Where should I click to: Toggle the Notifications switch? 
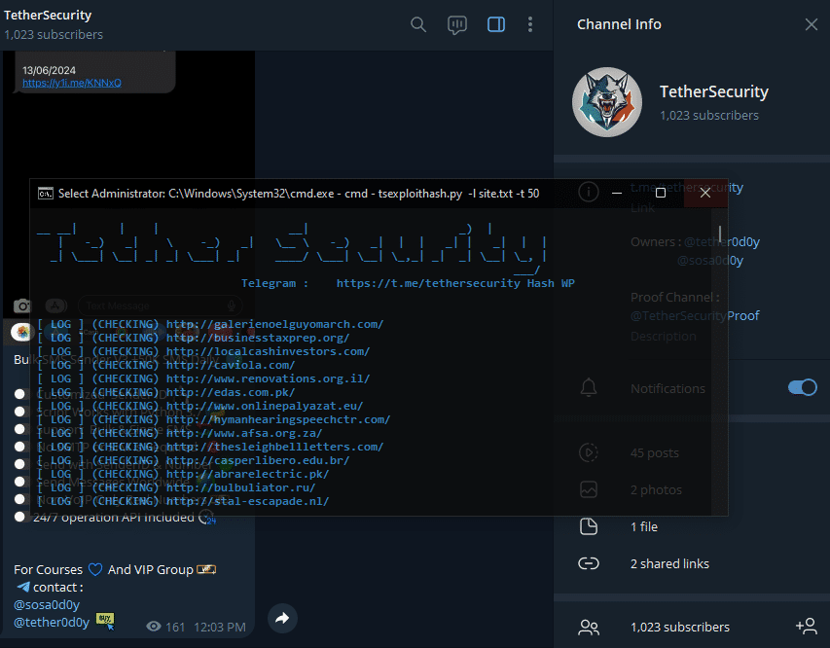tap(803, 387)
